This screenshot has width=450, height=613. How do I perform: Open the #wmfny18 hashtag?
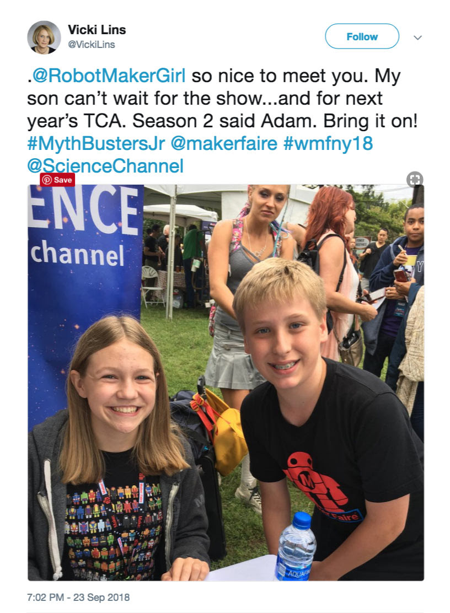pos(328,143)
